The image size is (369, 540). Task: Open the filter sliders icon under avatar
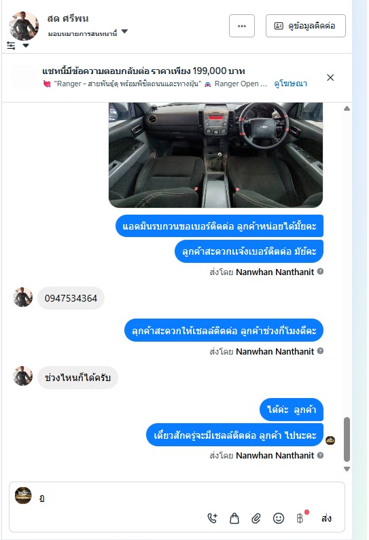tap(11, 46)
